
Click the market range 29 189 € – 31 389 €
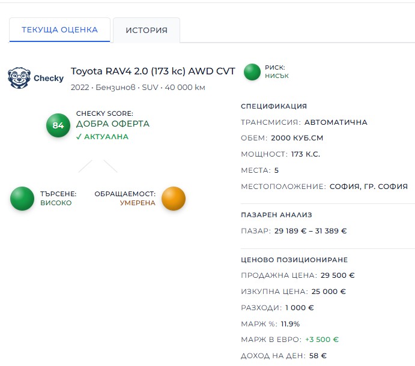point(310,231)
